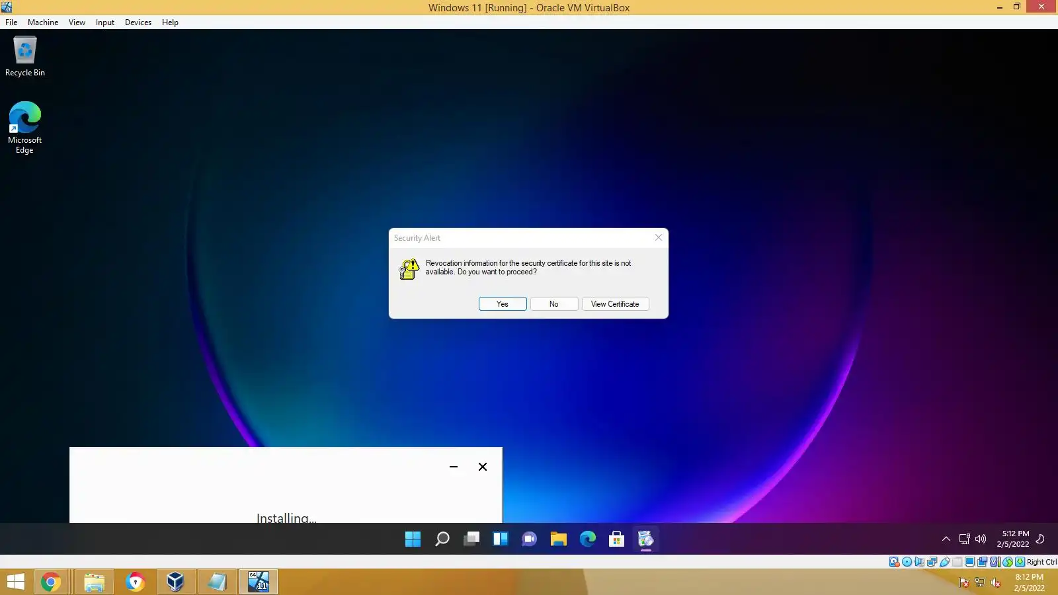Click No in the Security Alert dialog

click(x=554, y=304)
